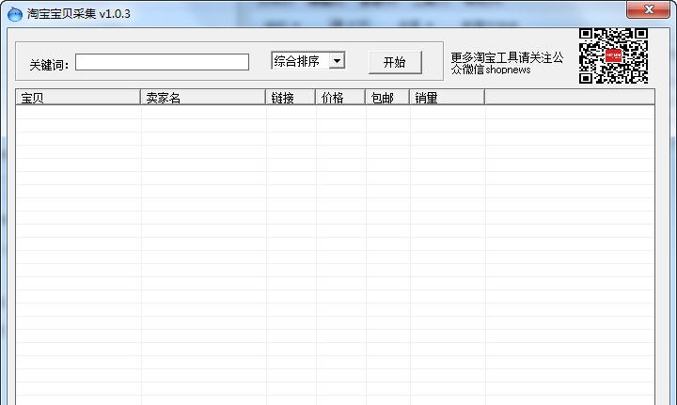Click the 开始 start button
The width and height of the screenshot is (677, 405).
pyautogui.click(x=395, y=63)
